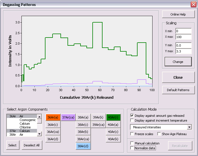Enable the Freeze scales checkbox
Viewport: 198px width, 156px height.
tap(132, 134)
